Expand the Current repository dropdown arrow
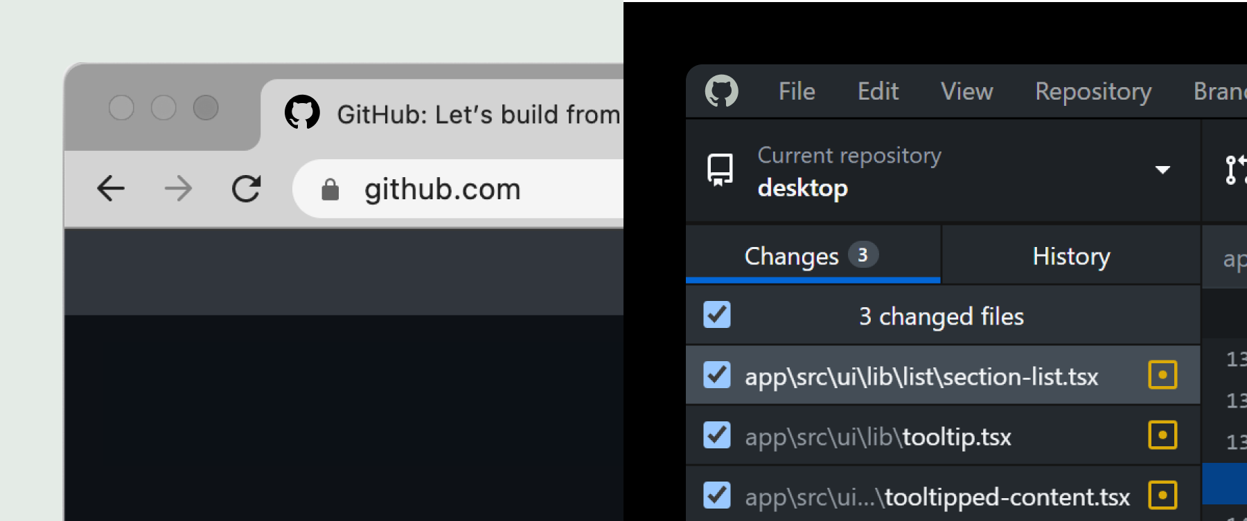The height and width of the screenshot is (521, 1247). 1162,170
